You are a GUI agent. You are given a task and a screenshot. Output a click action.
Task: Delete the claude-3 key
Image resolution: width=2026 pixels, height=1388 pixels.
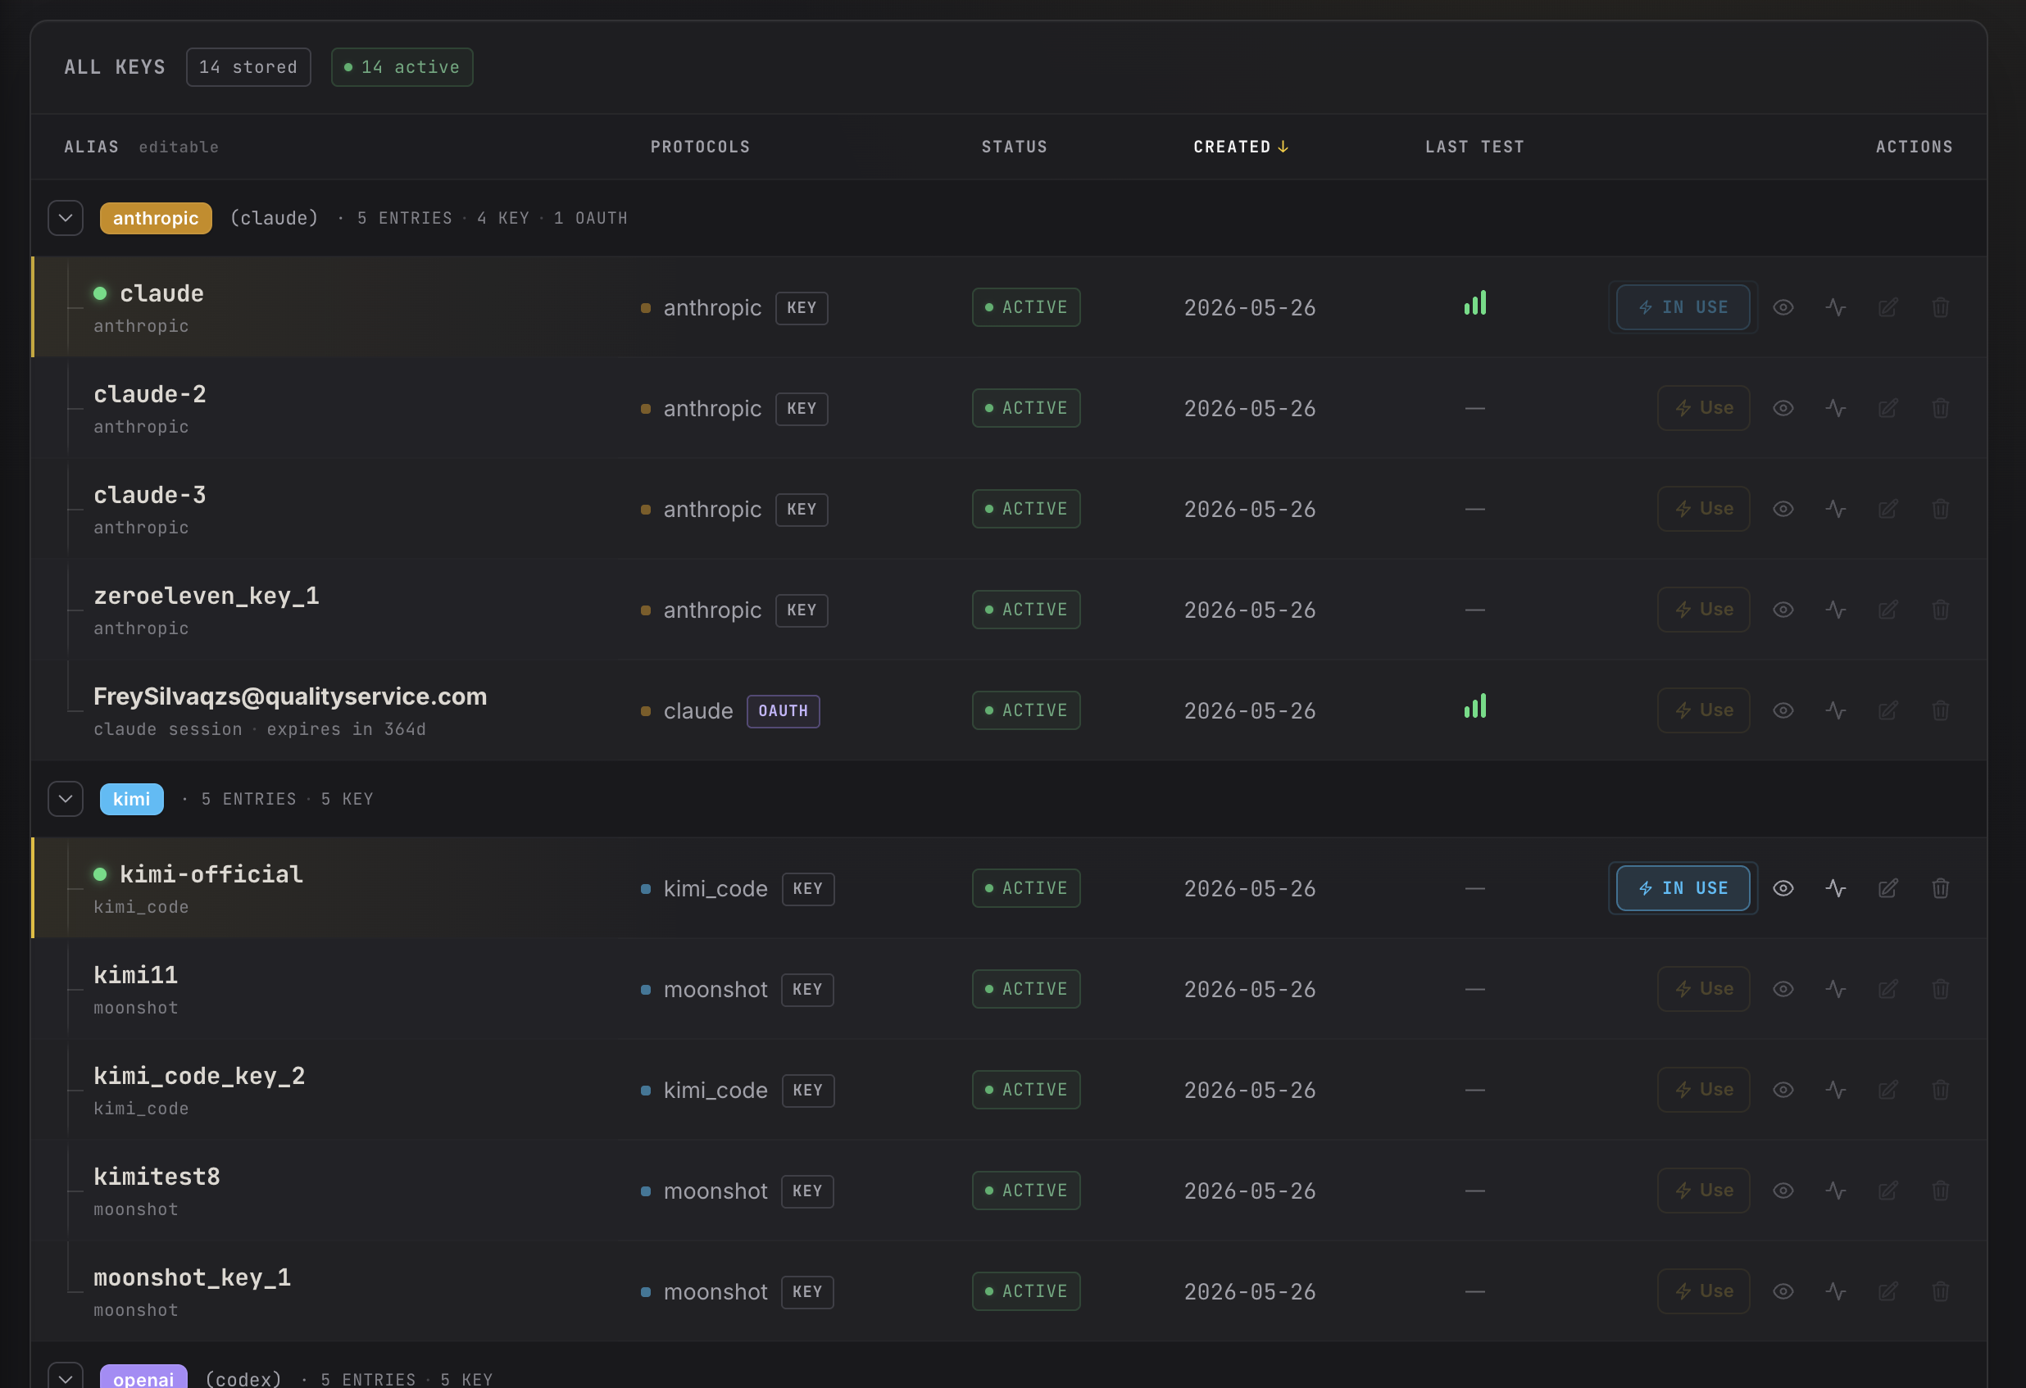pos(1940,509)
